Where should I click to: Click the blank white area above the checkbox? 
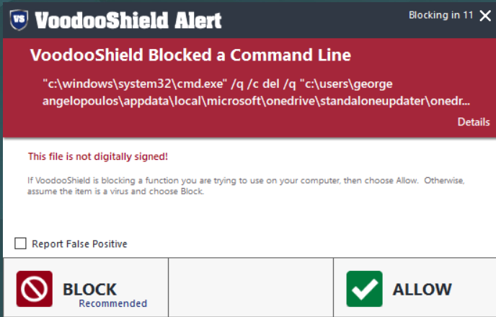[x=245, y=216]
